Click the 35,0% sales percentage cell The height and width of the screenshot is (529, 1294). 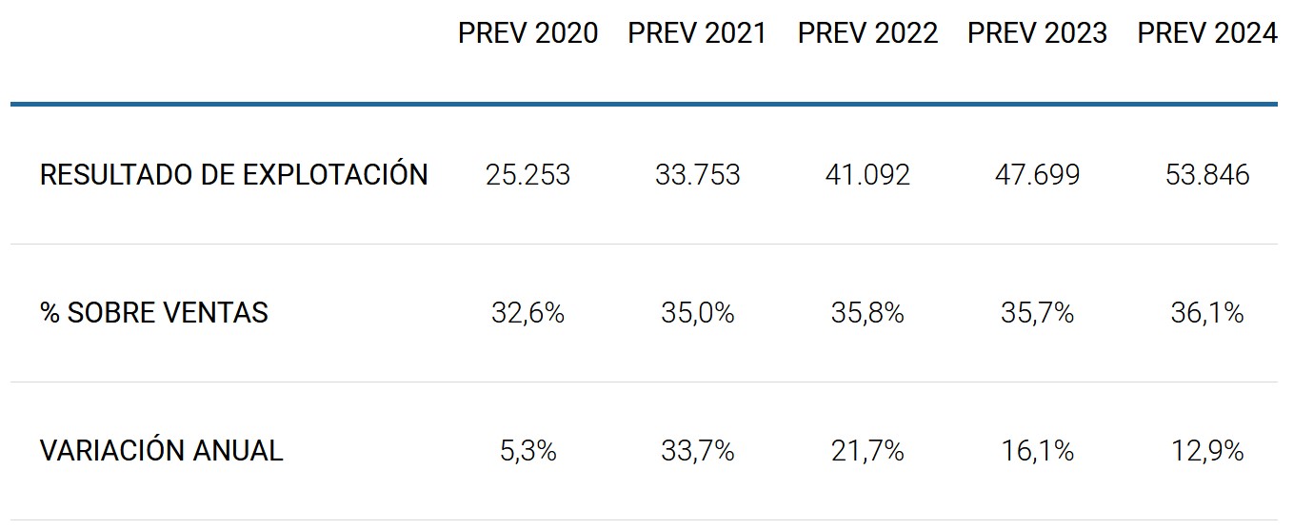pyautogui.click(x=697, y=313)
